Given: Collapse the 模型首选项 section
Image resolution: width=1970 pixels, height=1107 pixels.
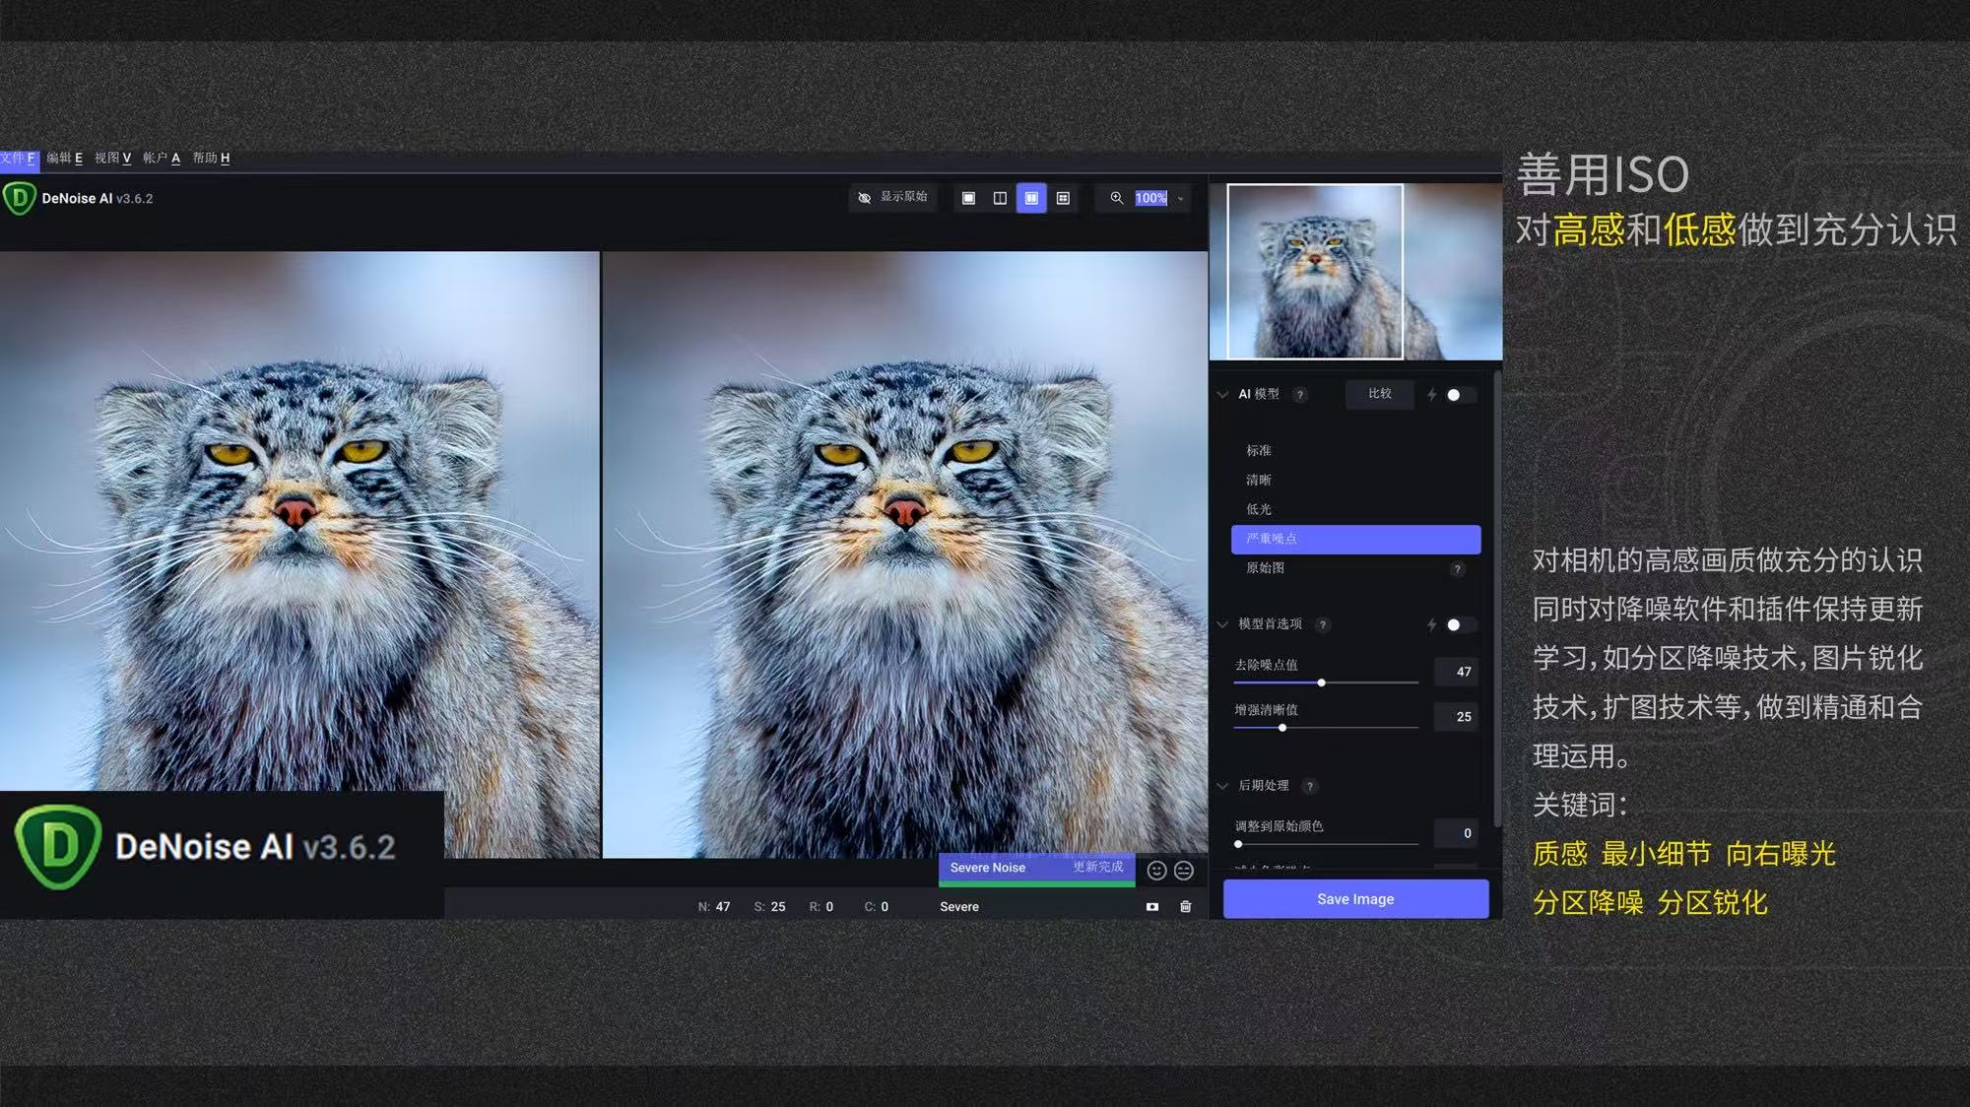Looking at the screenshot, I should (x=1222, y=624).
